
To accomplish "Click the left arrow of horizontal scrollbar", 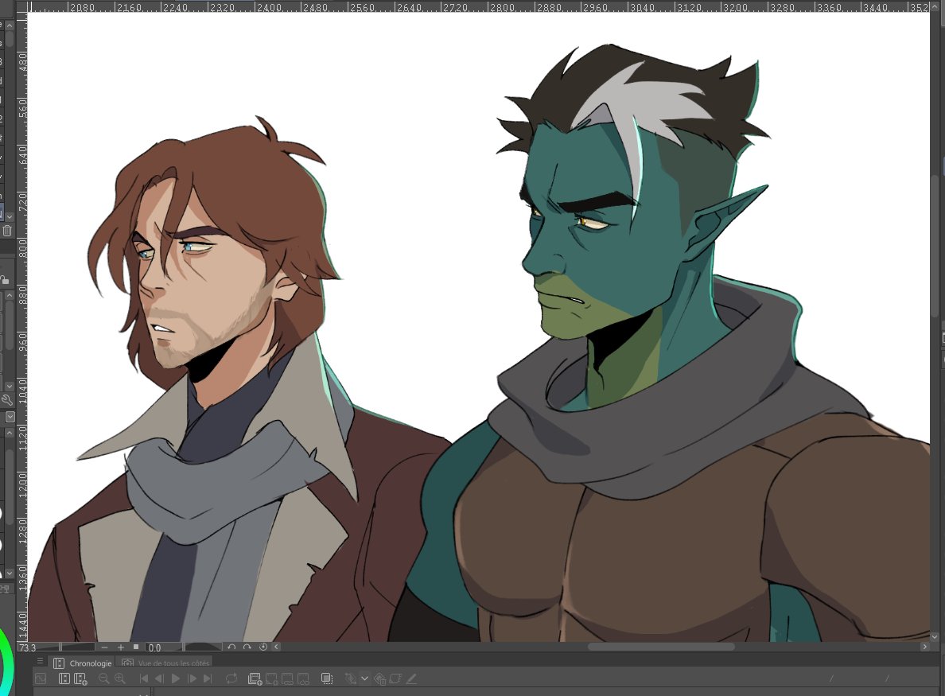I will (x=276, y=647).
